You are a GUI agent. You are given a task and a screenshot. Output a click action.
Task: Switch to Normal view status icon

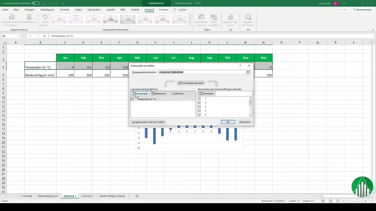click(323, 201)
